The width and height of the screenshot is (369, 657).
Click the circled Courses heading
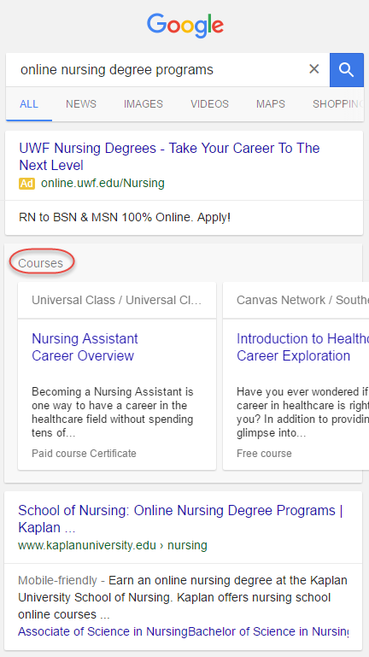[x=41, y=263]
